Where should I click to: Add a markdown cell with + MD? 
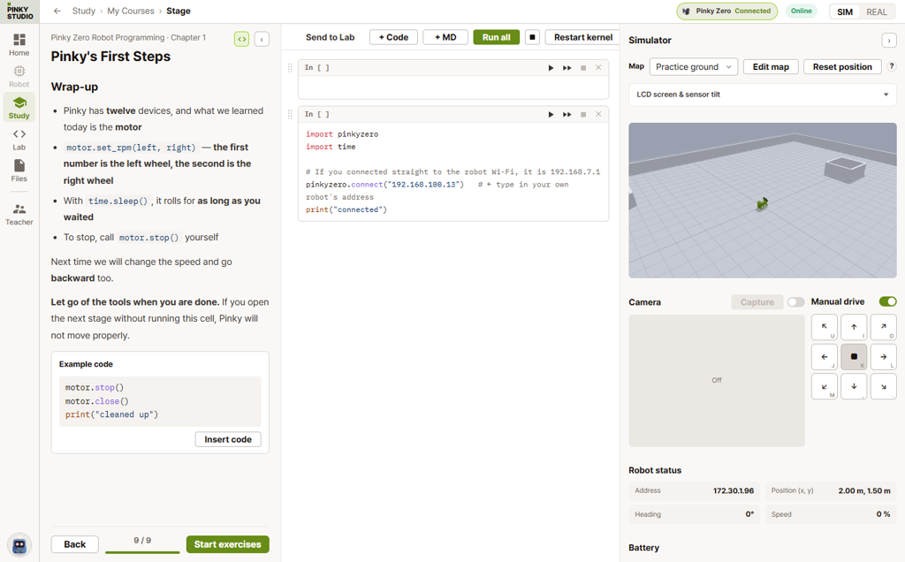click(445, 37)
